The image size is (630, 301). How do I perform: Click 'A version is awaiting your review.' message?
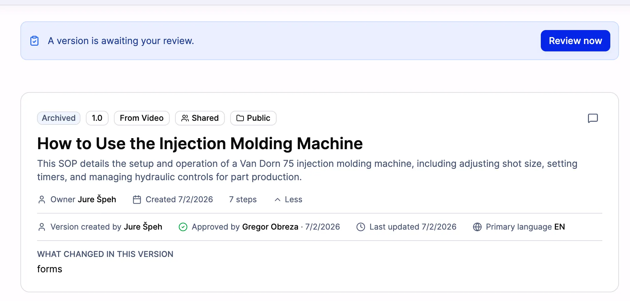121,41
